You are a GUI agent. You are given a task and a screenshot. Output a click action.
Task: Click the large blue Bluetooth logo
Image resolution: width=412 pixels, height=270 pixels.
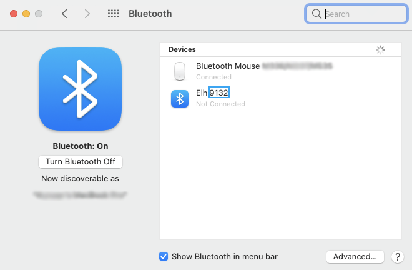[80, 89]
